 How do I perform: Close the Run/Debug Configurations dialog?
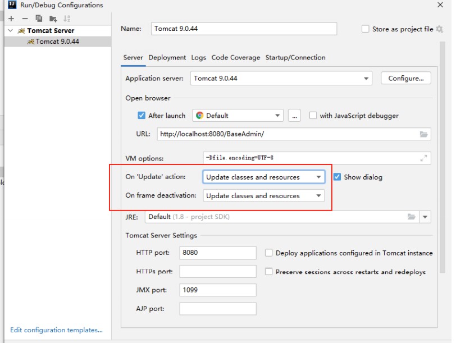(x=440, y=4)
